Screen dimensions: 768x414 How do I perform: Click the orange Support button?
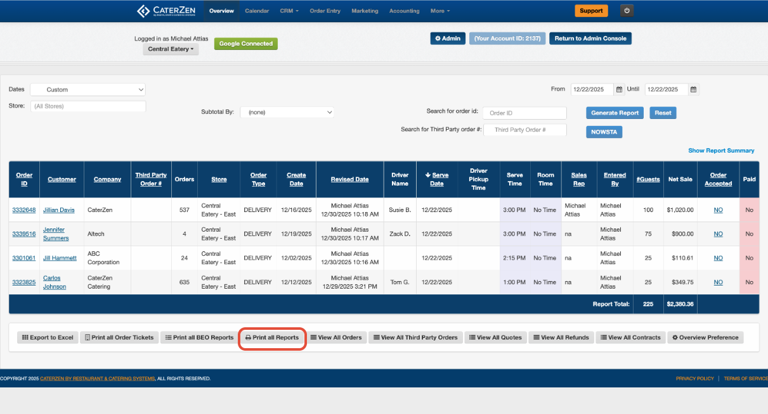[591, 11]
